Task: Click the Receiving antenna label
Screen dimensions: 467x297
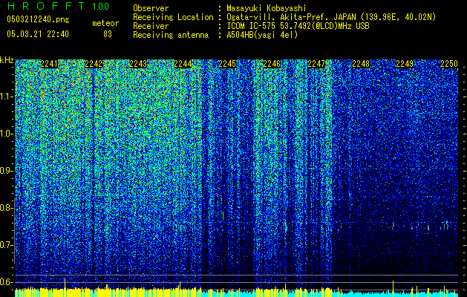Action: (171, 35)
